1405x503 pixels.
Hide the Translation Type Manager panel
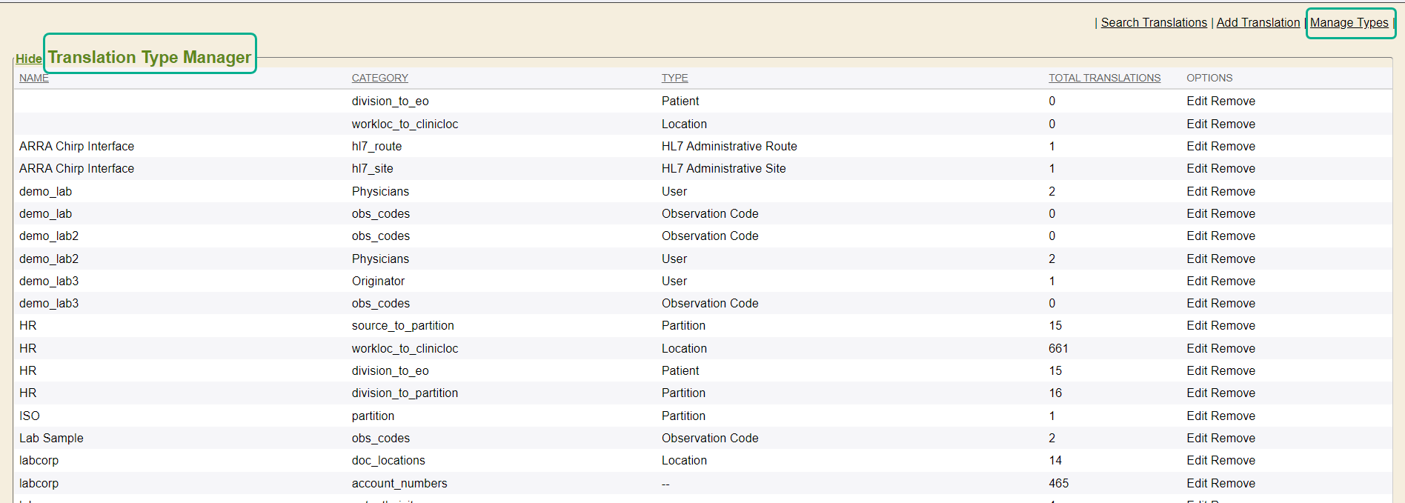29,59
